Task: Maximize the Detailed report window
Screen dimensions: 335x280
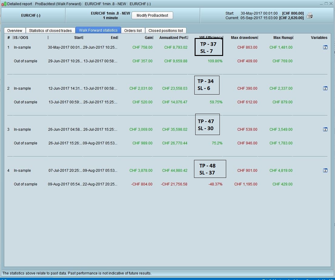Action: click(x=326, y=4)
